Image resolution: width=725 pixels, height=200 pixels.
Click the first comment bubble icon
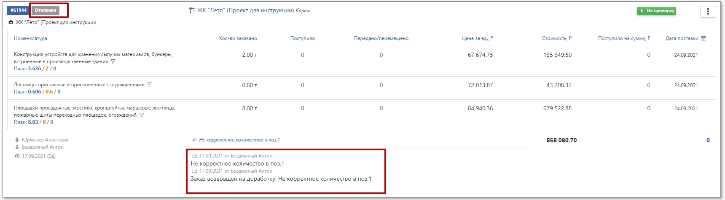pyautogui.click(x=194, y=156)
